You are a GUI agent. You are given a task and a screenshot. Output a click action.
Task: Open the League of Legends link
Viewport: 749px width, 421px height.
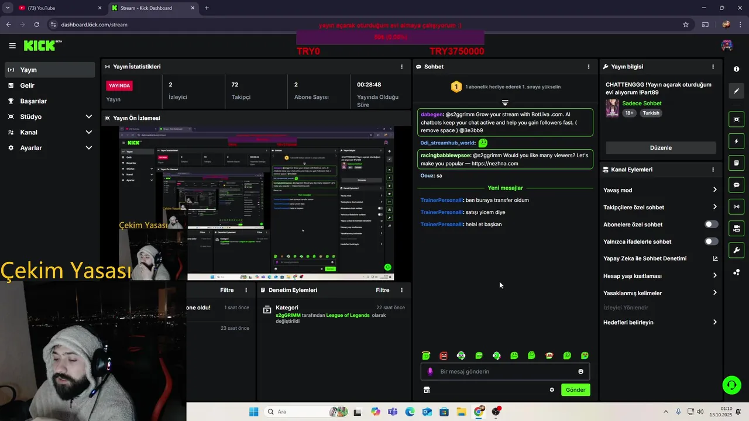348,315
